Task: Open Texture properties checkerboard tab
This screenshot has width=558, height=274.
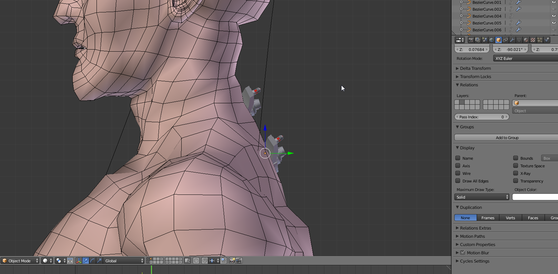Action: (533, 40)
